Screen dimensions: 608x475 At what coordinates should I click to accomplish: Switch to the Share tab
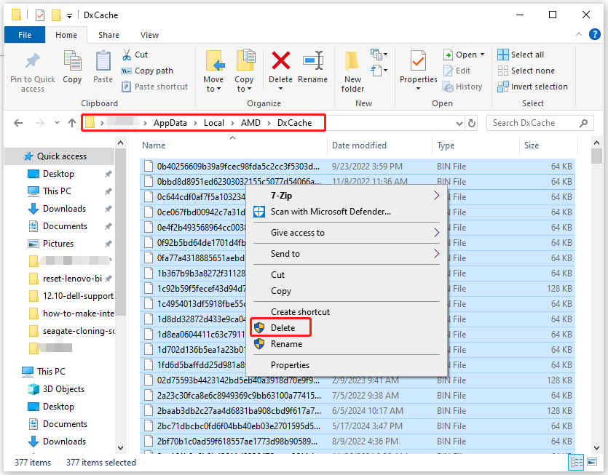(108, 35)
